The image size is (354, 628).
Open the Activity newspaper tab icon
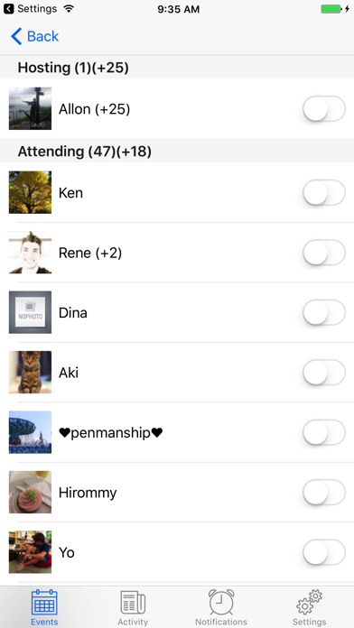[133, 603]
